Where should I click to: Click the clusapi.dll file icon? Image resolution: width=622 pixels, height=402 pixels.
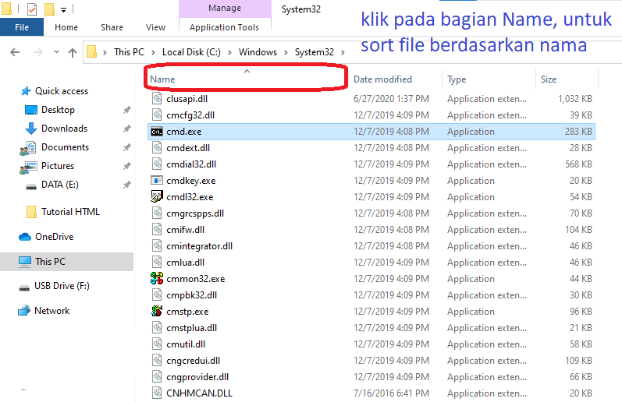157,99
